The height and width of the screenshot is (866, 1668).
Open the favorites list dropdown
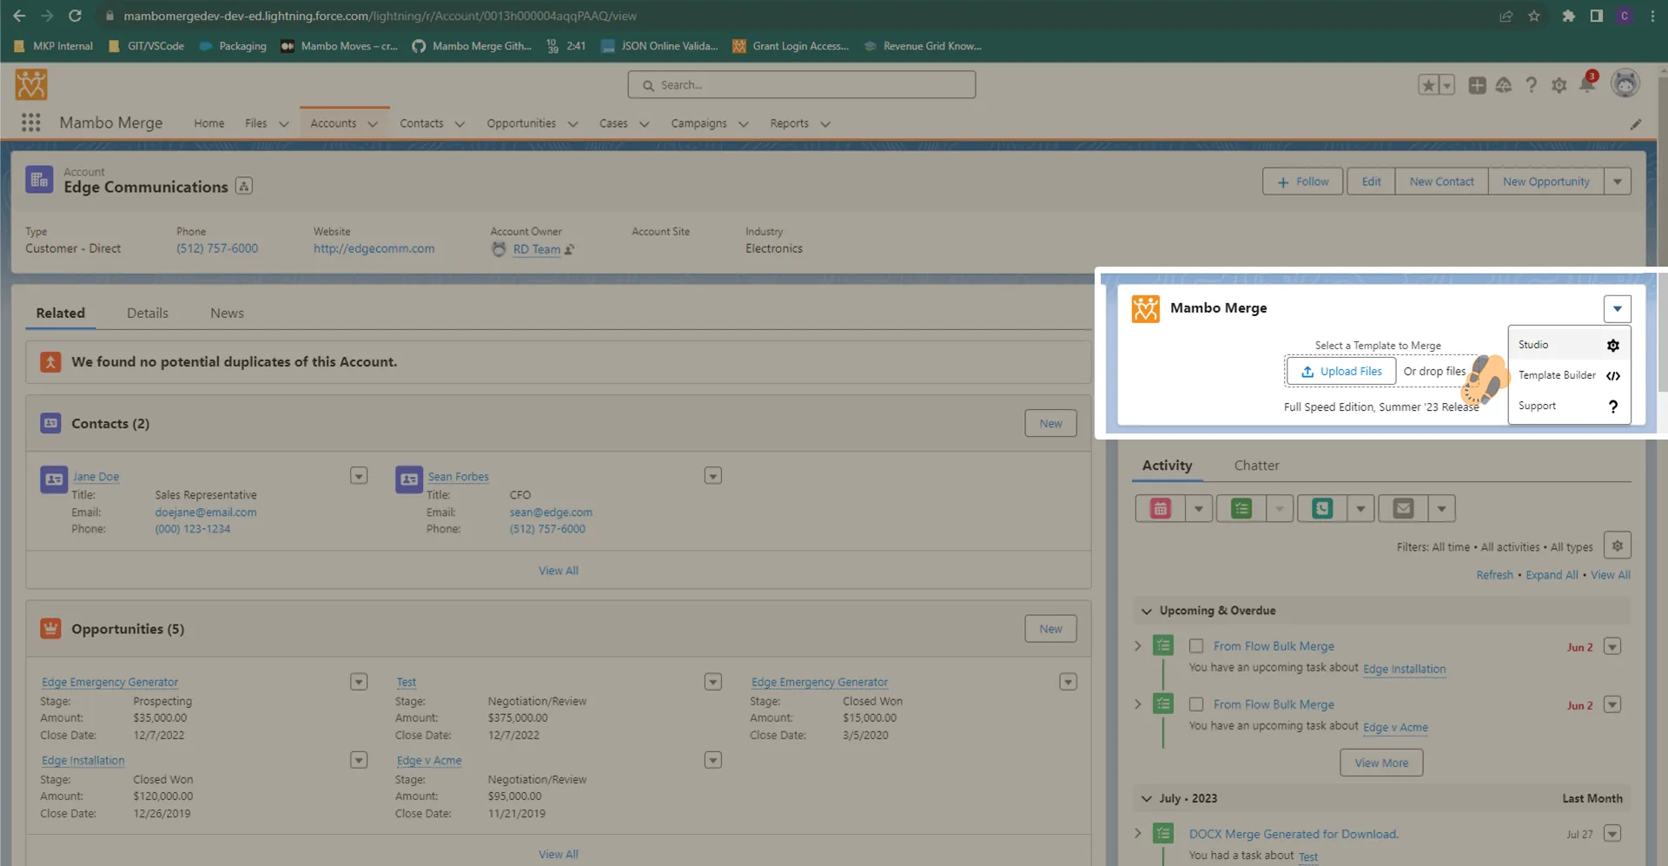[x=1446, y=85]
